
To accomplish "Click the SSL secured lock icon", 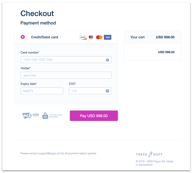I will 45,116.
